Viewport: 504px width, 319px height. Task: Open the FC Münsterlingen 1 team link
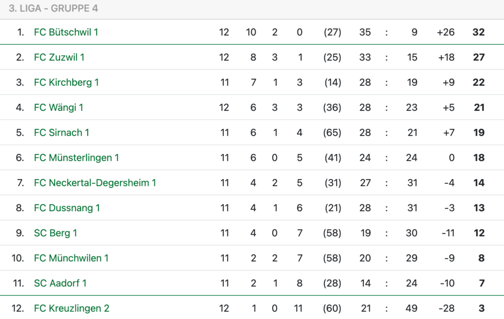point(76,158)
